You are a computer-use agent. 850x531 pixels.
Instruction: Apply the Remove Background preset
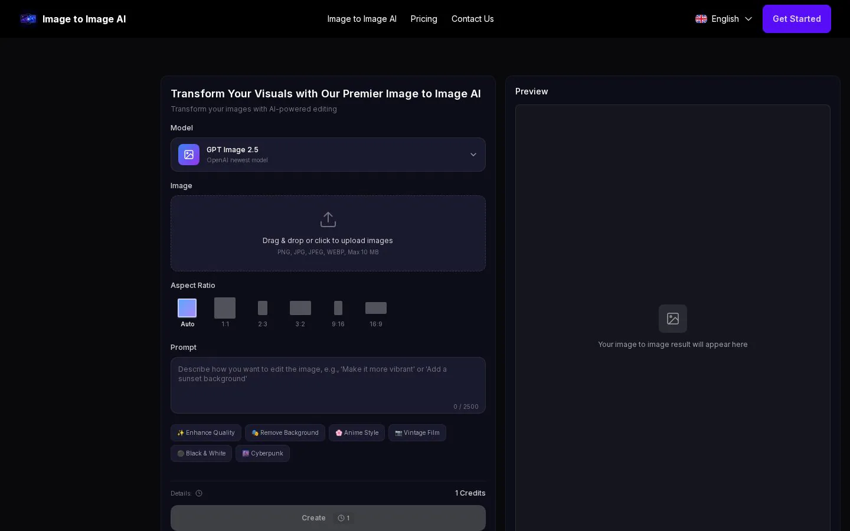pyautogui.click(x=285, y=432)
